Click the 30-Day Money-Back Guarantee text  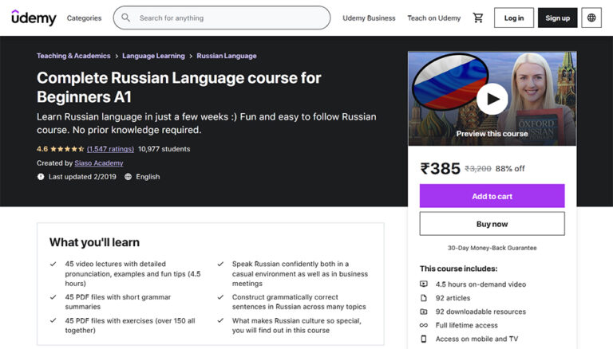tap(492, 248)
